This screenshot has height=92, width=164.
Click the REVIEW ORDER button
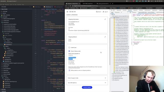(x=87, y=87)
